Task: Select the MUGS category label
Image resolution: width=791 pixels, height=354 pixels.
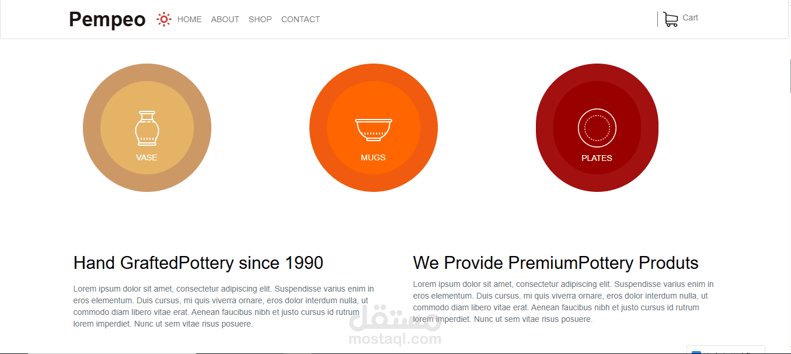Action: tap(373, 157)
